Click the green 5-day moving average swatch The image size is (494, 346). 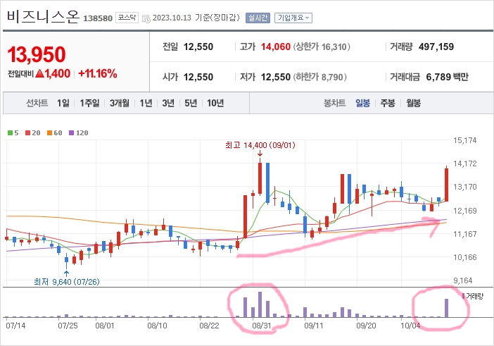coord(10,133)
